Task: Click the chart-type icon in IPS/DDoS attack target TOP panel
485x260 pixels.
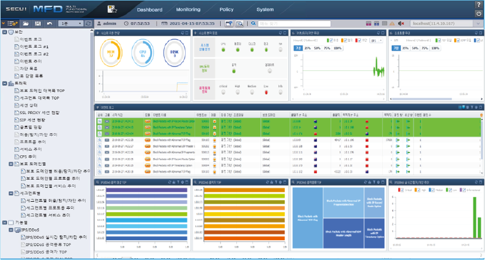Action: pyautogui.click(x=174, y=183)
